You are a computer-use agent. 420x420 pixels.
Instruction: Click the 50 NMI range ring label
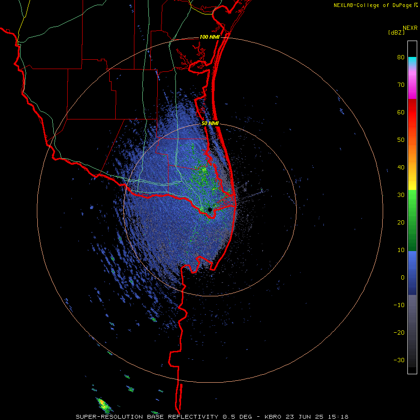point(210,124)
